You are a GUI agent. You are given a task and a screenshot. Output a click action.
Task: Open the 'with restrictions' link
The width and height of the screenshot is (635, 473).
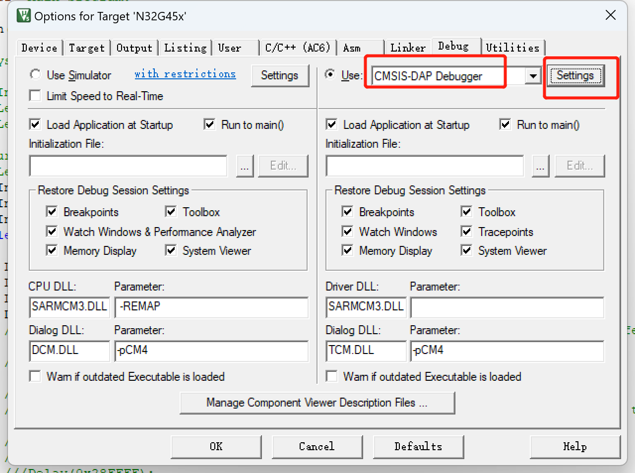pos(185,74)
